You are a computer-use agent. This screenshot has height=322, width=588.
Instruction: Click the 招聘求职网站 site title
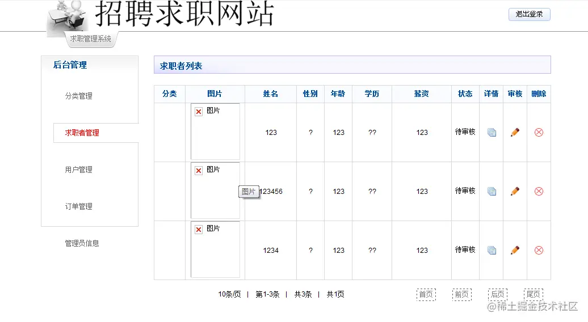coord(184,14)
